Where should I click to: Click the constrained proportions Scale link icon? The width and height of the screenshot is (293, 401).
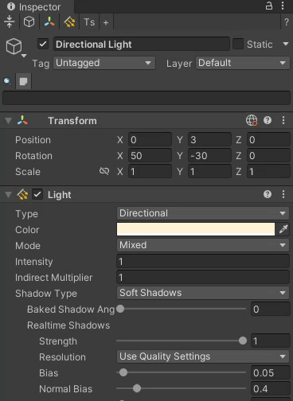(x=104, y=171)
